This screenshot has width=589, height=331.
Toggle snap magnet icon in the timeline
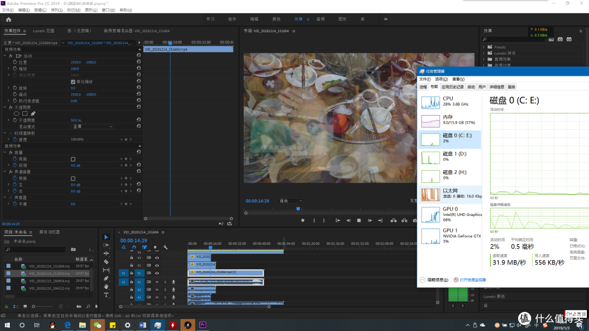click(x=134, y=247)
